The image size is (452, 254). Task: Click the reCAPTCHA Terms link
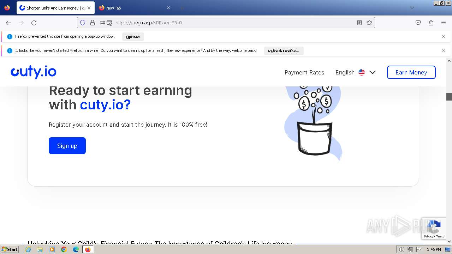(440, 236)
